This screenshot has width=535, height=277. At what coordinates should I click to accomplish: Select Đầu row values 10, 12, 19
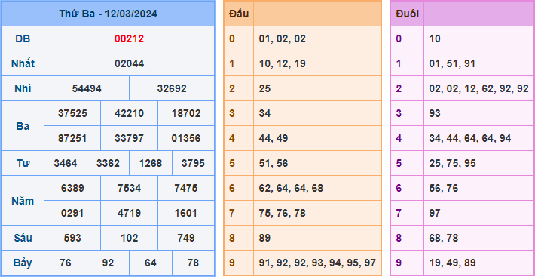coord(282,64)
